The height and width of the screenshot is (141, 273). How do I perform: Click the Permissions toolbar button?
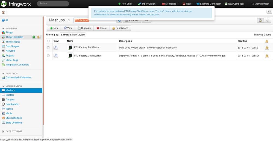coord(120,28)
